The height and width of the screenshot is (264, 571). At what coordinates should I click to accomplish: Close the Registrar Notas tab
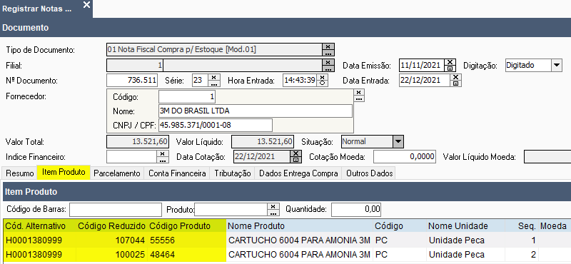pos(86,5)
